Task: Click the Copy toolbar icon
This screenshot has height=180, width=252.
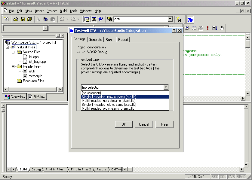Action: point(46,20)
